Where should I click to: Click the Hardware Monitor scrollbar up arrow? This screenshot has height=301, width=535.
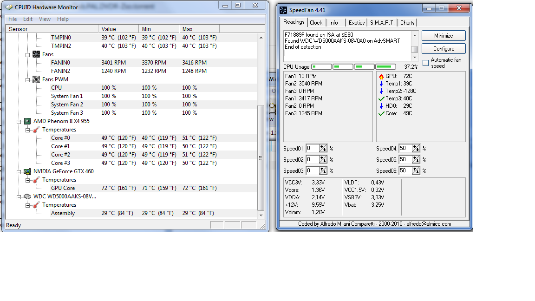[x=261, y=38]
